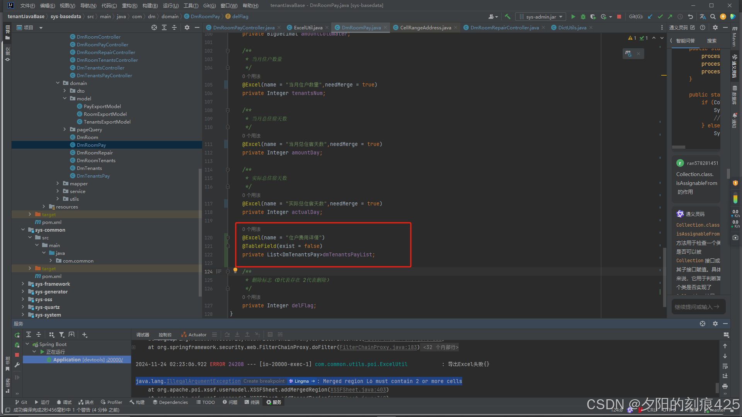This screenshot has height=417, width=742.
Task: Toggle fold marker at line 120
Action: coord(228,238)
